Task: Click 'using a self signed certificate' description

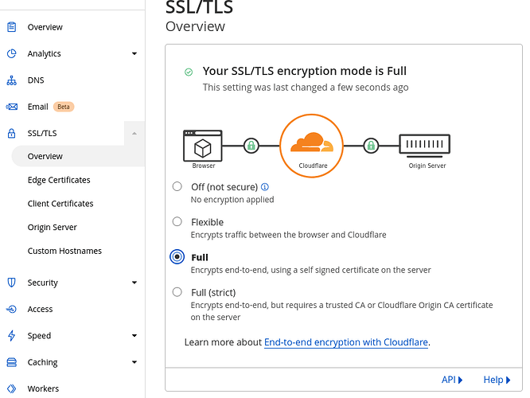Action: 310,270
